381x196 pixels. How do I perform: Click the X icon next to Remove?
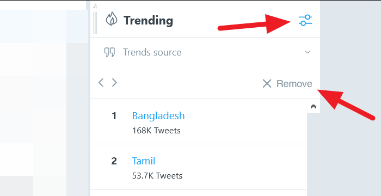pyautogui.click(x=267, y=84)
